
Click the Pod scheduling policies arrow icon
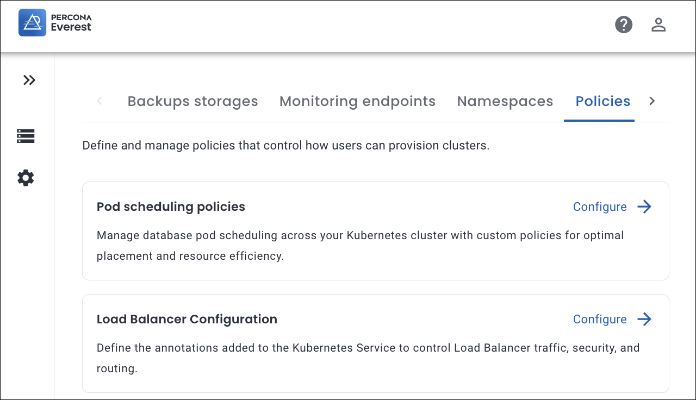coord(644,207)
